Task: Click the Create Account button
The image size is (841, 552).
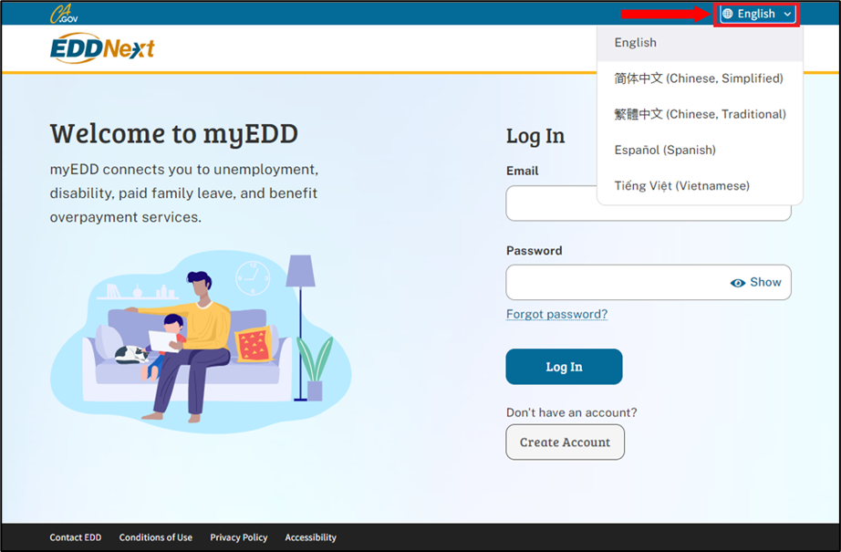Action: click(565, 443)
